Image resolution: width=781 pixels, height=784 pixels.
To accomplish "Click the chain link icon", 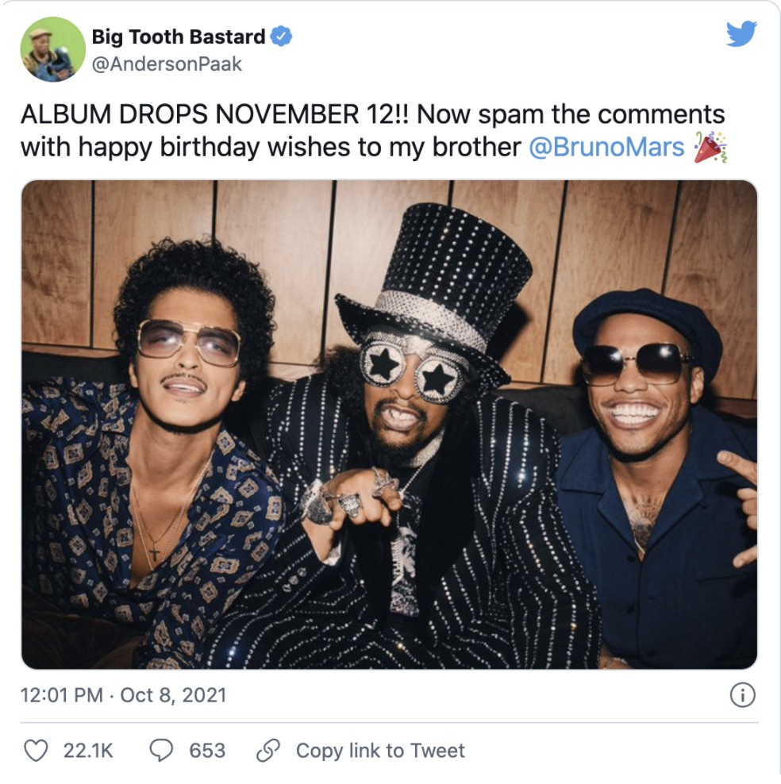I will pos(268,751).
